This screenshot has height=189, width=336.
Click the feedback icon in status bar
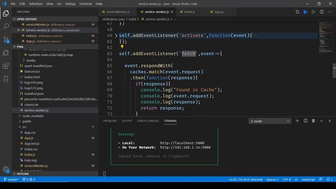coord(321,180)
